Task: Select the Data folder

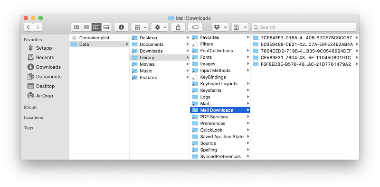Action: point(99,44)
